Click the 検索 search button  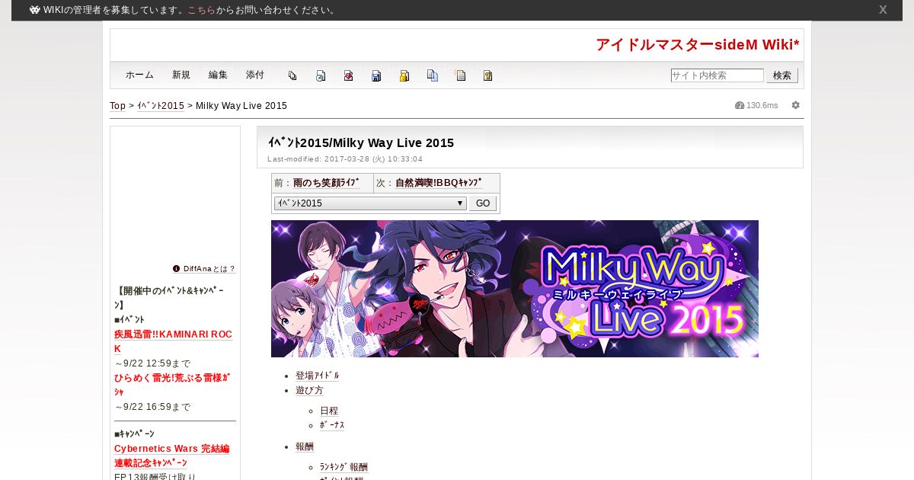tap(782, 75)
